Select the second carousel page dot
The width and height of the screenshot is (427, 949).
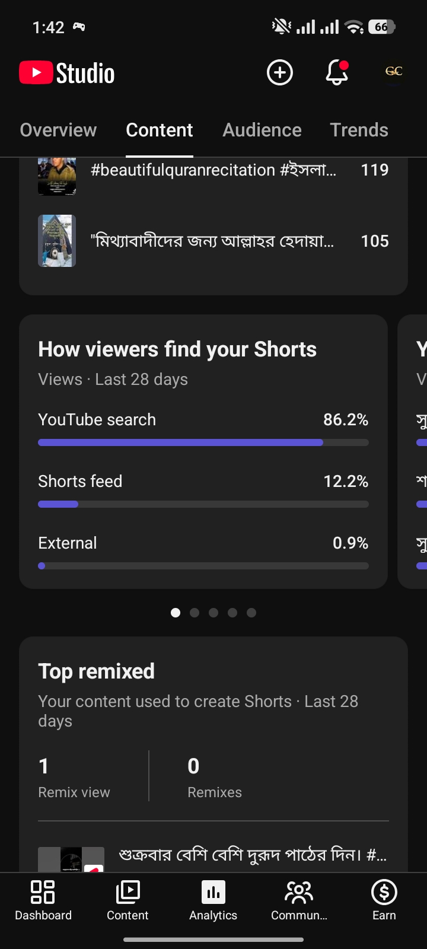coord(195,613)
